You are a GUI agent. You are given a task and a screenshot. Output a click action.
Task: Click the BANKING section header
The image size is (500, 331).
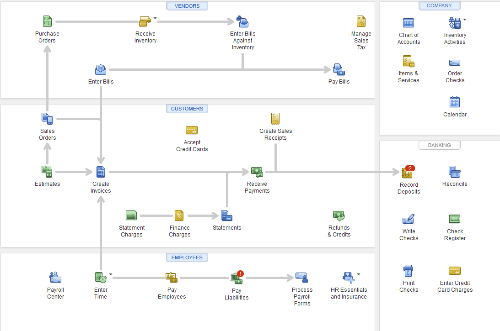[x=439, y=145]
